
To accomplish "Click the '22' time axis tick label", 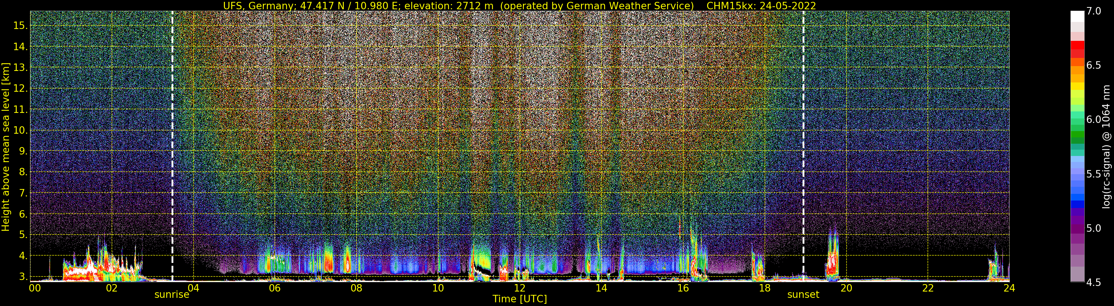I will pos(928,288).
